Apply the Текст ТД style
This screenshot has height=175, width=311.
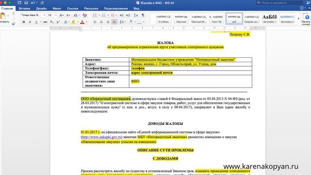(216, 18)
